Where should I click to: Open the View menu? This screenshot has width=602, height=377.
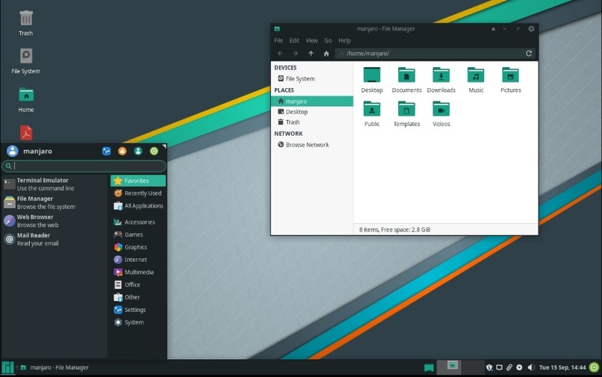tap(312, 40)
